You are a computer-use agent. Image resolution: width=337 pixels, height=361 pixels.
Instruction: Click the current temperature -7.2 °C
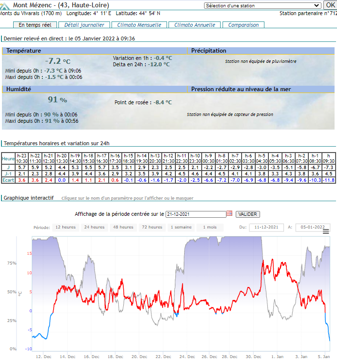pyautogui.click(x=57, y=61)
